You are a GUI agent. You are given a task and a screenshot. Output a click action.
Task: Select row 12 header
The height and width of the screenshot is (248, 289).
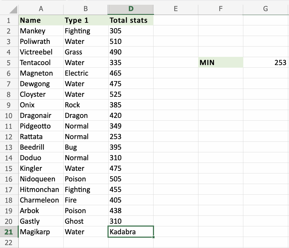tap(9, 137)
